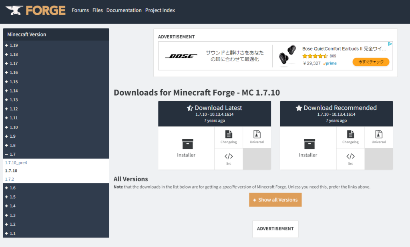The image size is (410, 247).
Task: Download Src under Download Latest
Action: pyautogui.click(x=229, y=159)
